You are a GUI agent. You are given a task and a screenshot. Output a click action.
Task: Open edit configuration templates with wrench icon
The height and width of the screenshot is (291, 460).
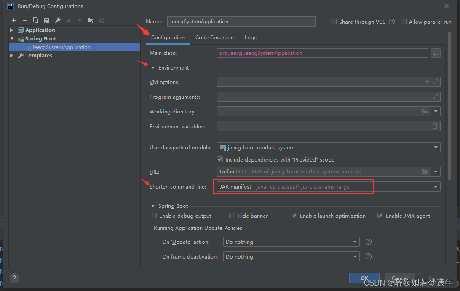click(57, 20)
